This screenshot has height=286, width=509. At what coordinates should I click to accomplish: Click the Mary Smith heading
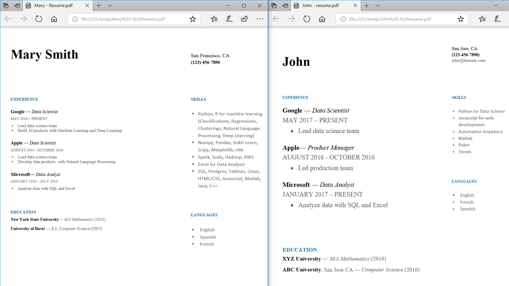(x=44, y=54)
